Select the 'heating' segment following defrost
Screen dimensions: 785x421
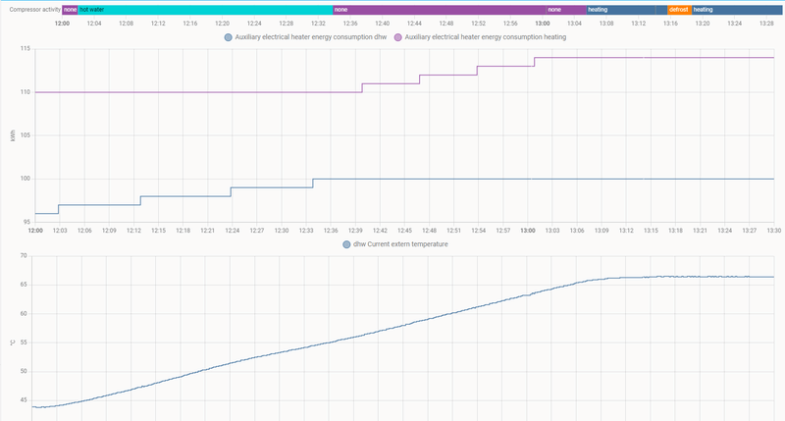(x=737, y=10)
